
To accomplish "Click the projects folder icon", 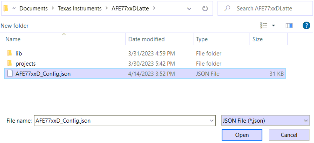I will pos(10,64).
